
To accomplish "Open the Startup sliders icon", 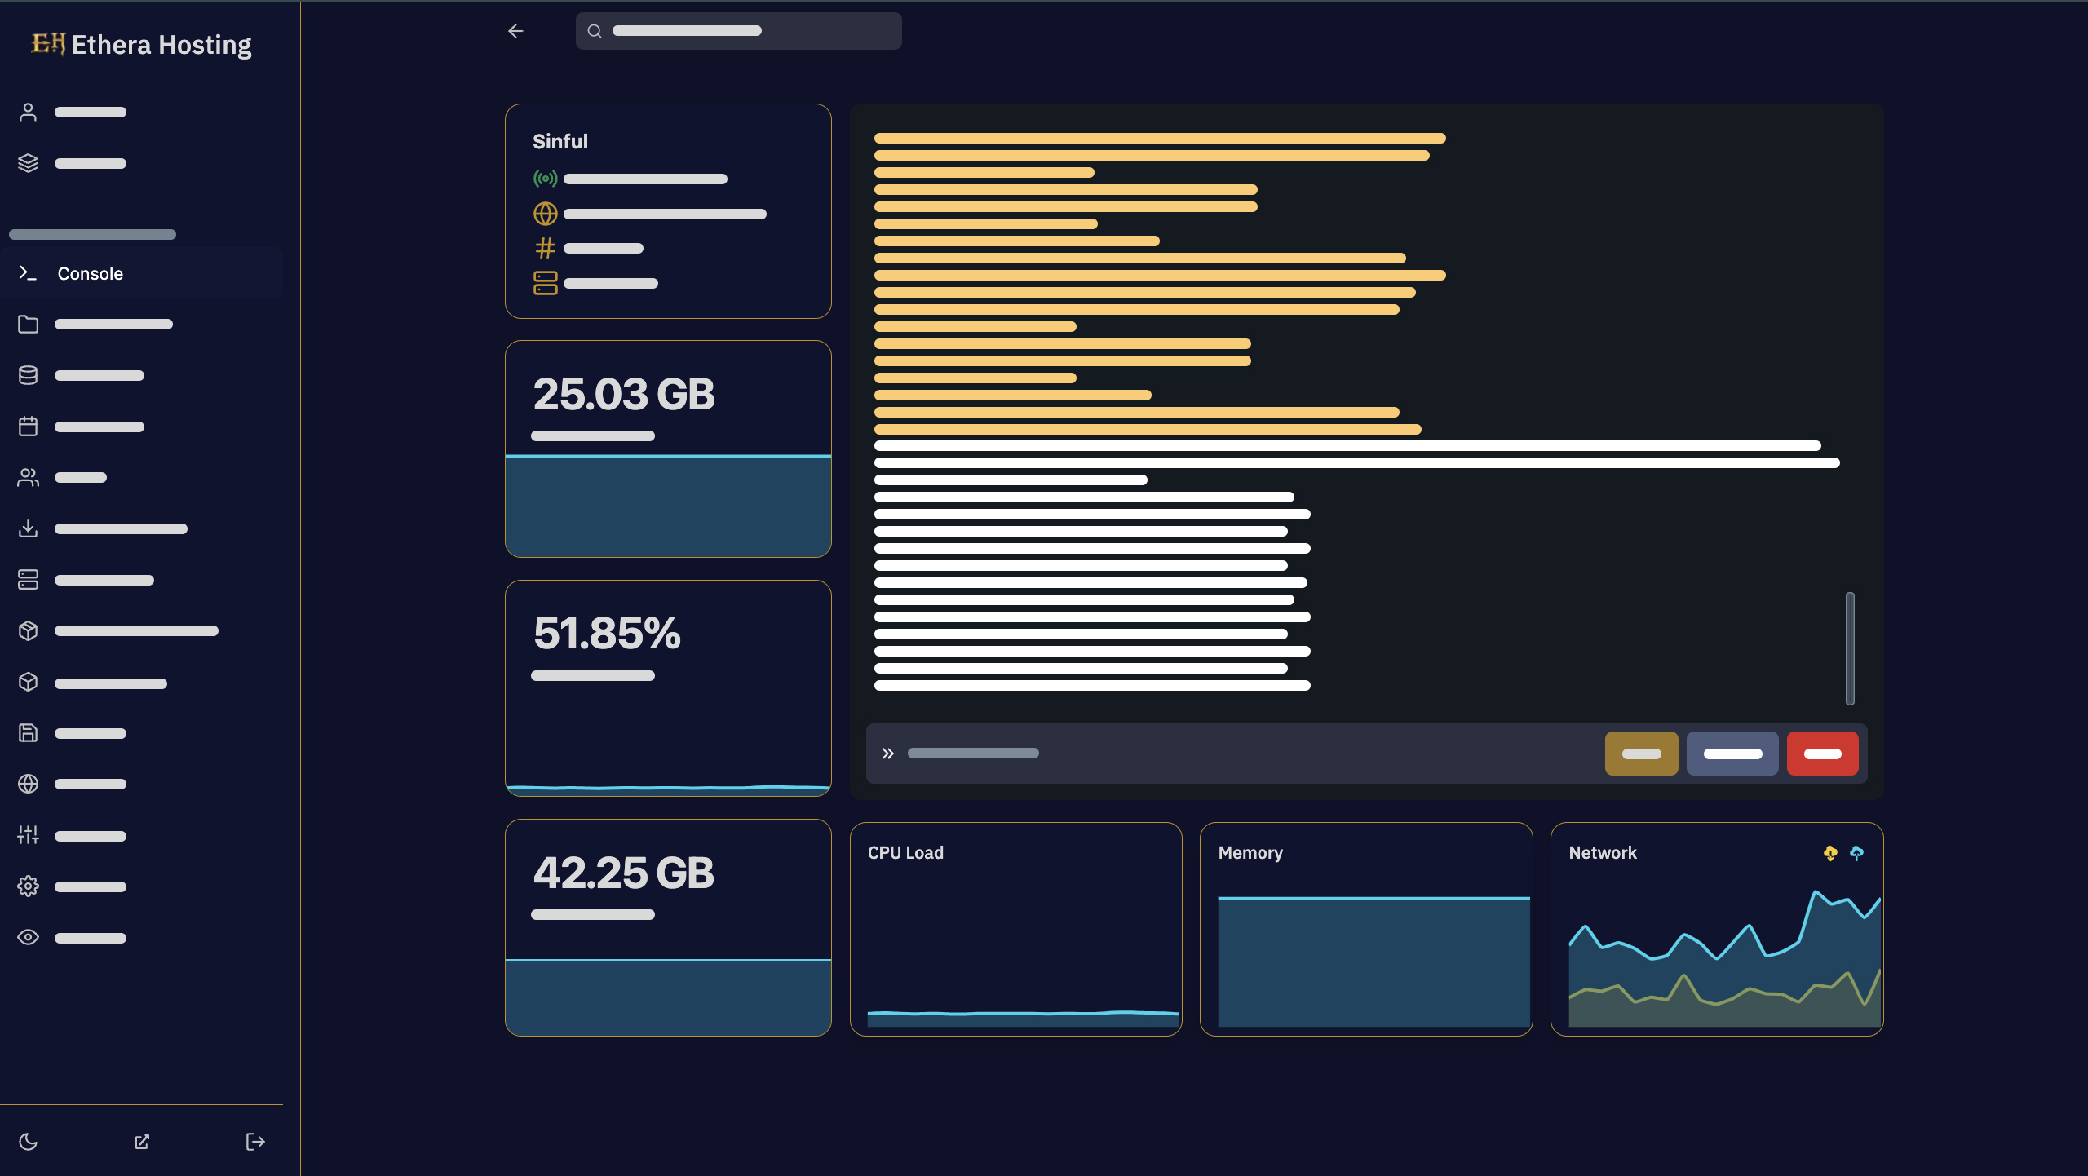I will [x=29, y=835].
